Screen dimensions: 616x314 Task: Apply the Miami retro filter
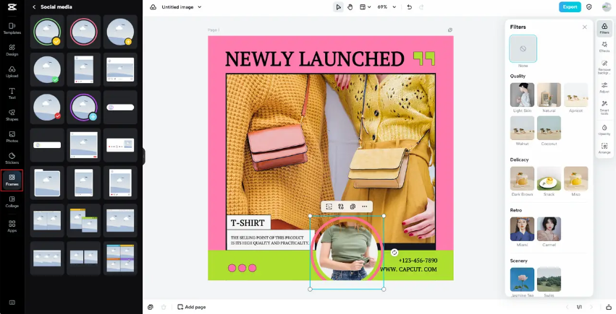click(522, 229)
